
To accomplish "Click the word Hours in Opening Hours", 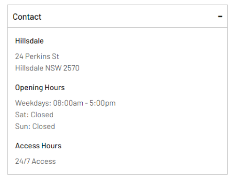I will [x=55, y=87].
